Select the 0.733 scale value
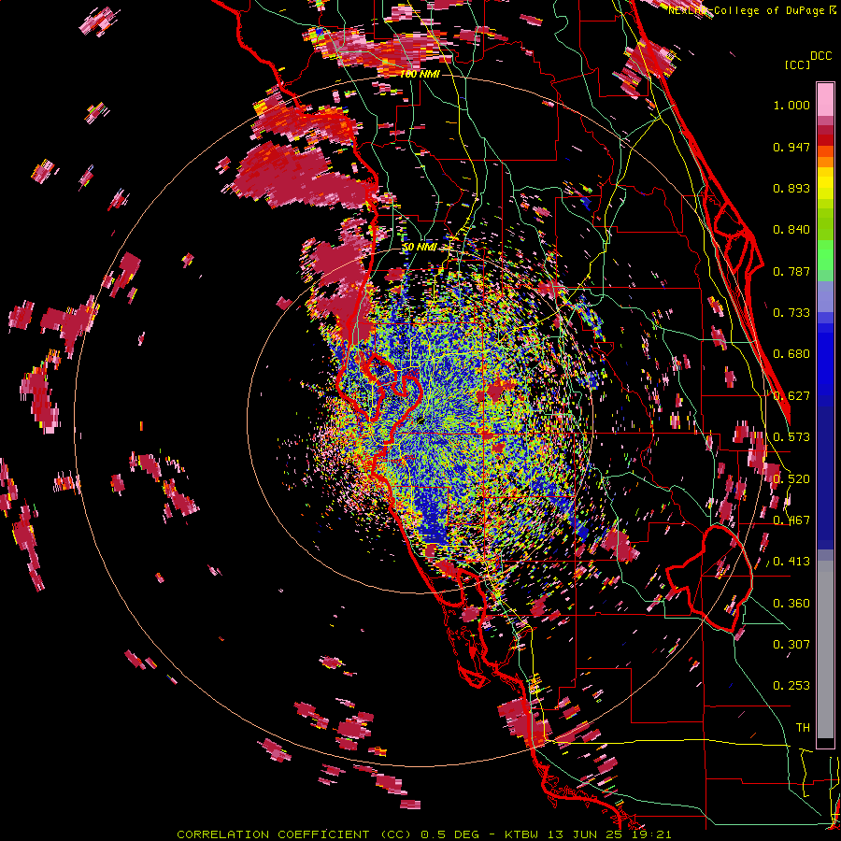The image size is (841, 841). [791, 313]
